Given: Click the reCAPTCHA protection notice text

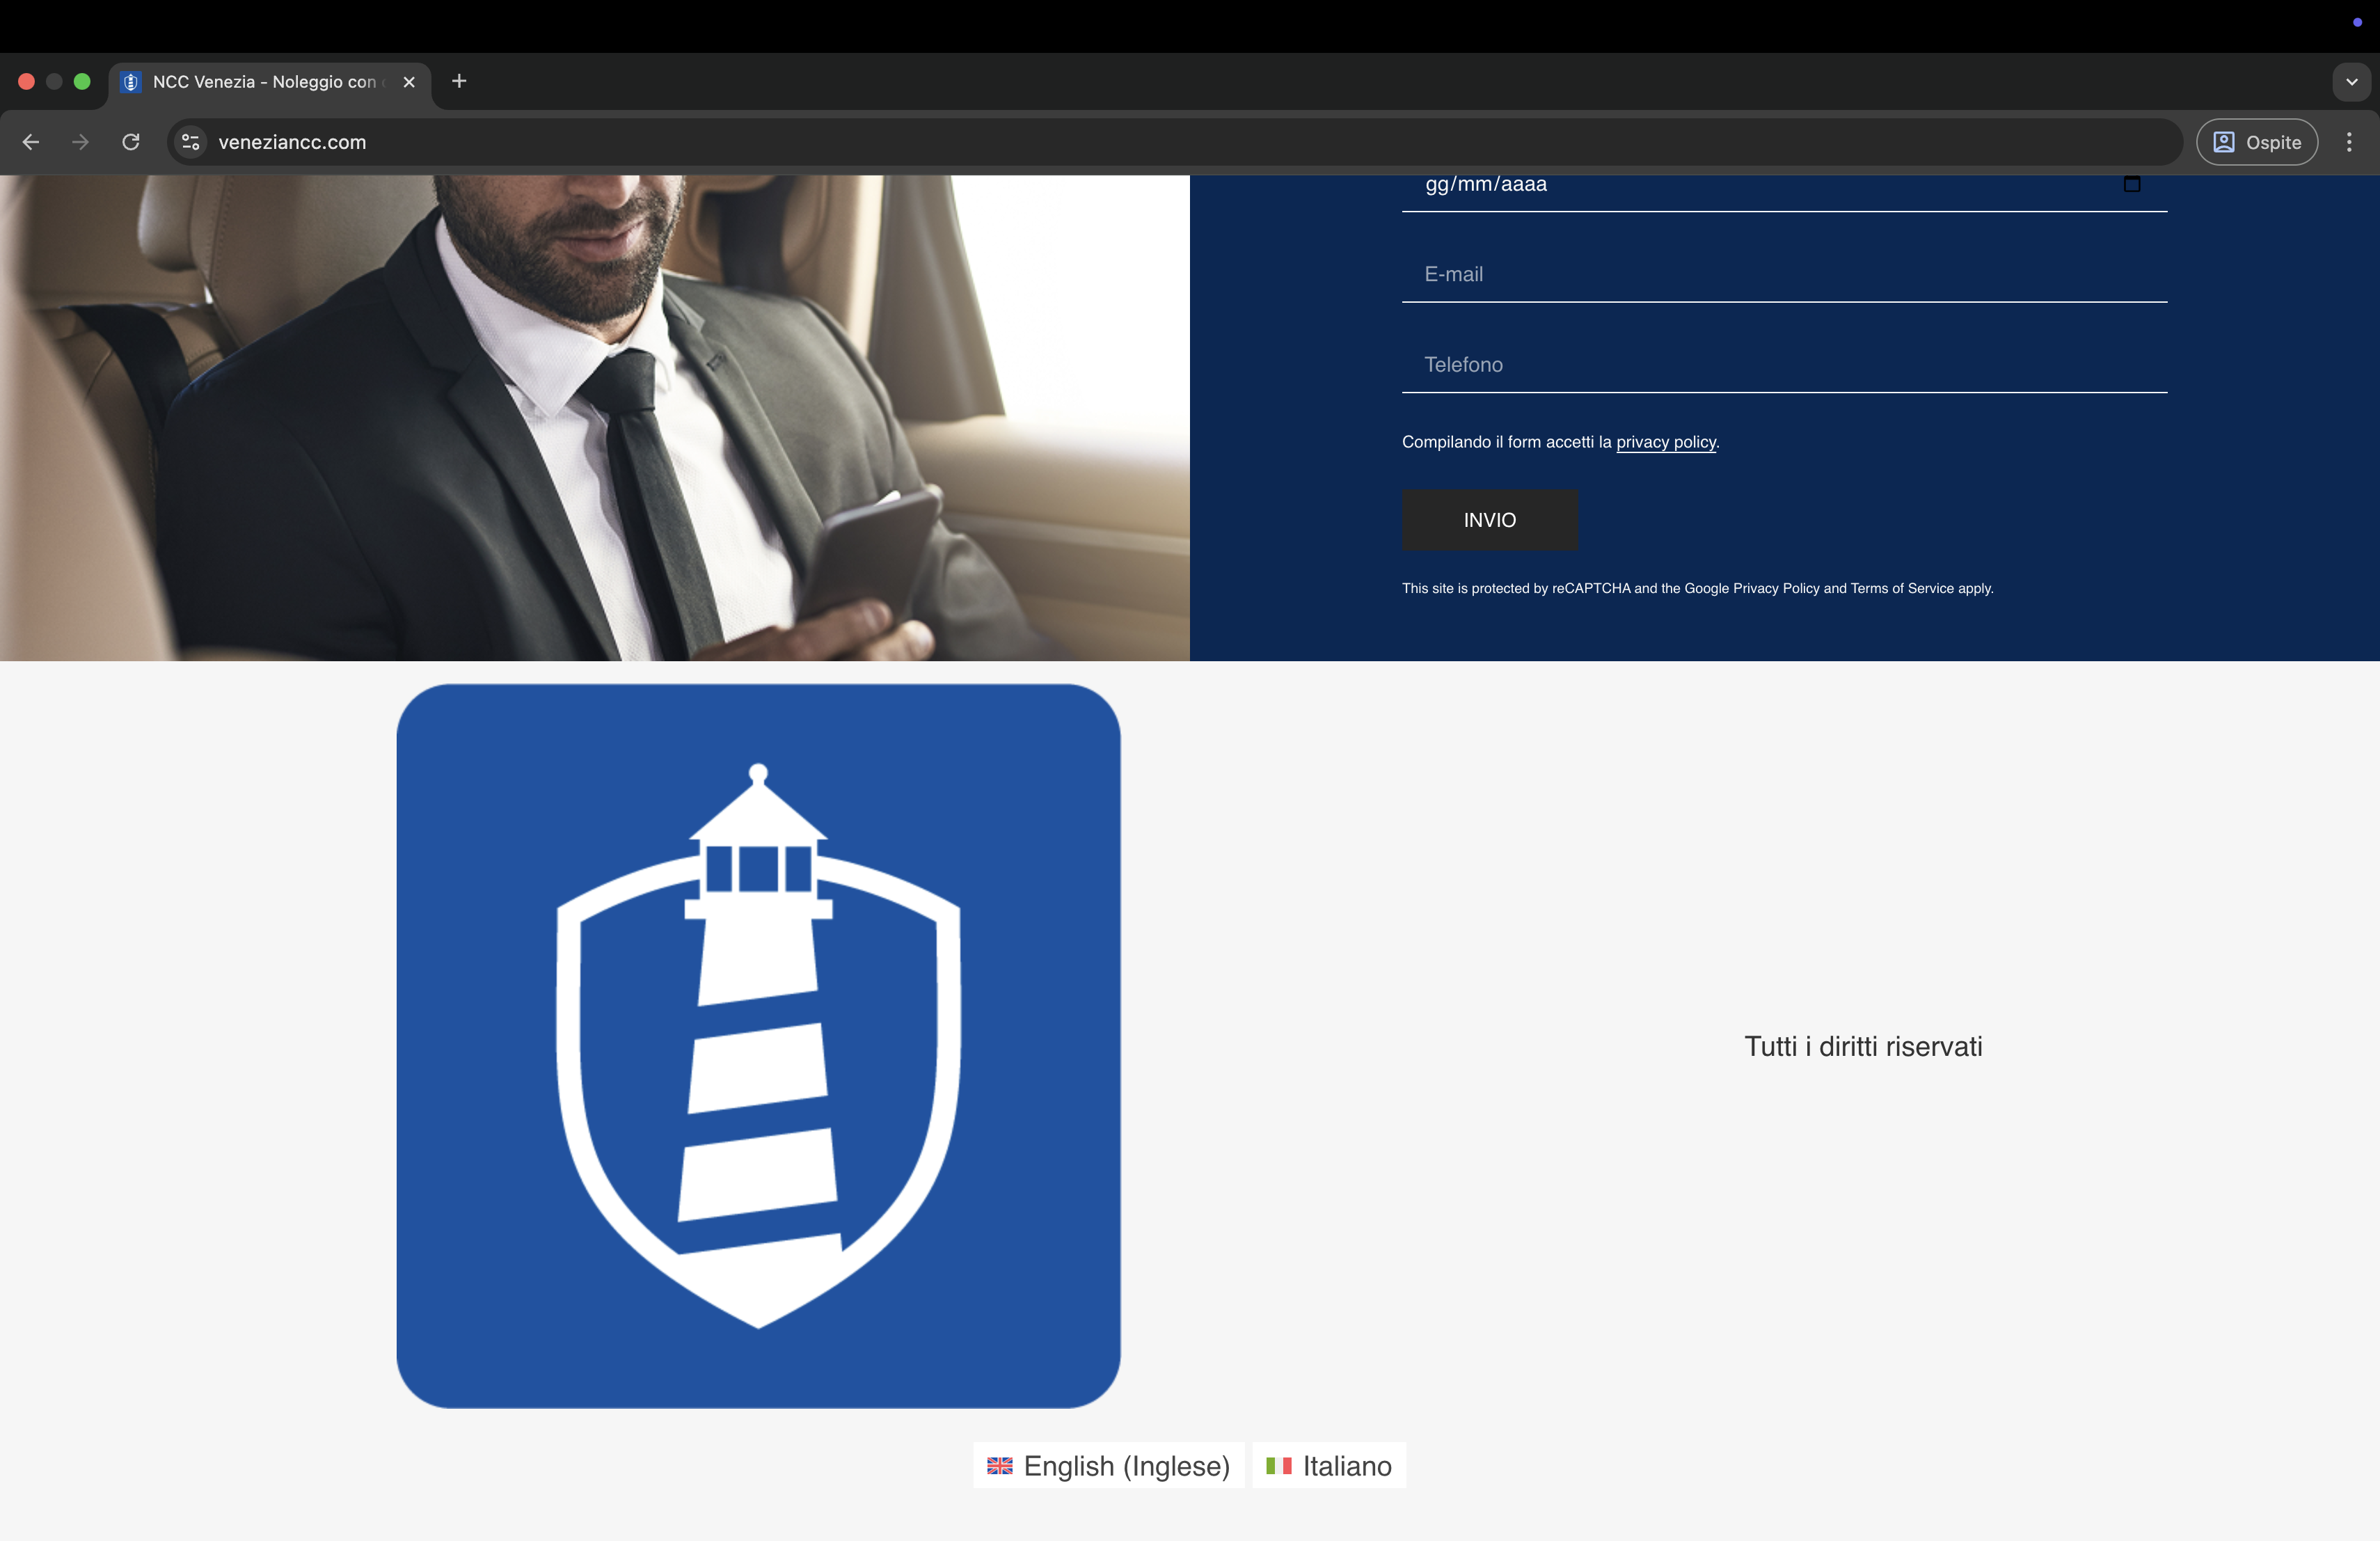Looking at the screenshot, I should 1697,588.
